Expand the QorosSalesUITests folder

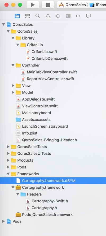pos(8,154)
